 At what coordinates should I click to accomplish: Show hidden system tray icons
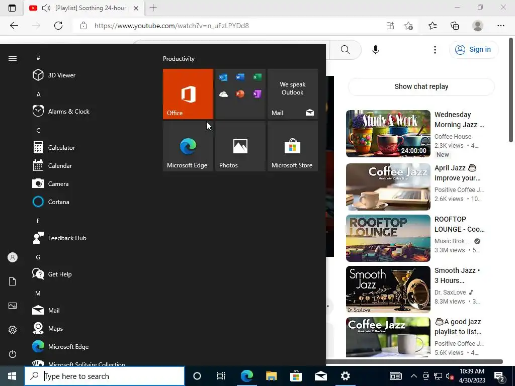414,376
